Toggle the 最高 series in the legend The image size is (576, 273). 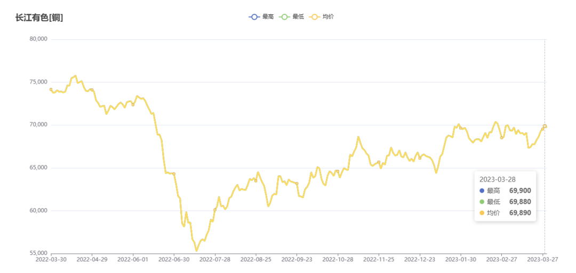(x=261, y=17)
